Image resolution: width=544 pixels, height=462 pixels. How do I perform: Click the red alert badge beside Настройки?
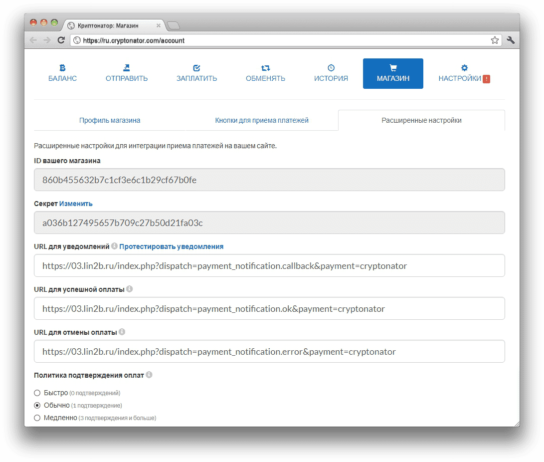[x=486, y=79]
